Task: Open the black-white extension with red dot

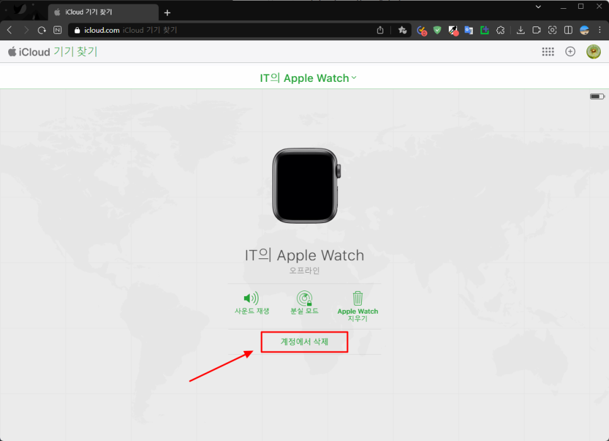Action: (x=453, y=30)
